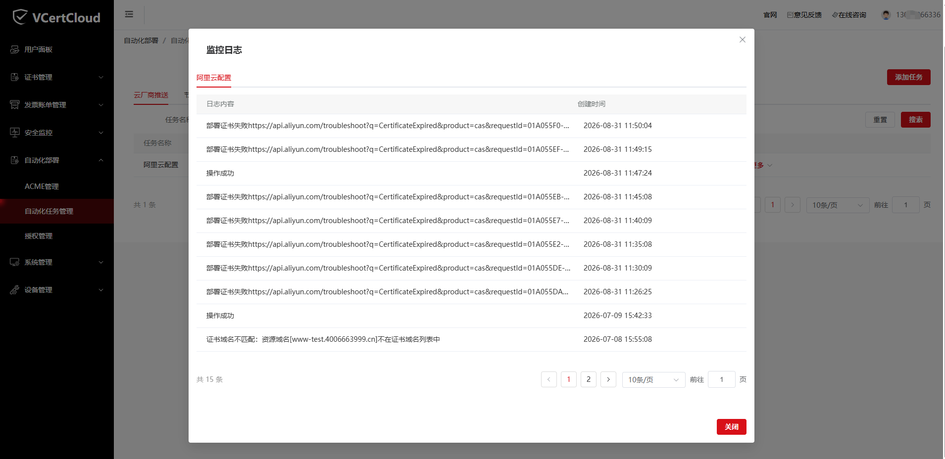The height and width of the screenshot is (459, 945).
Task: Click the 自动化部署 breadcrumb link
Action: (141, 41)
